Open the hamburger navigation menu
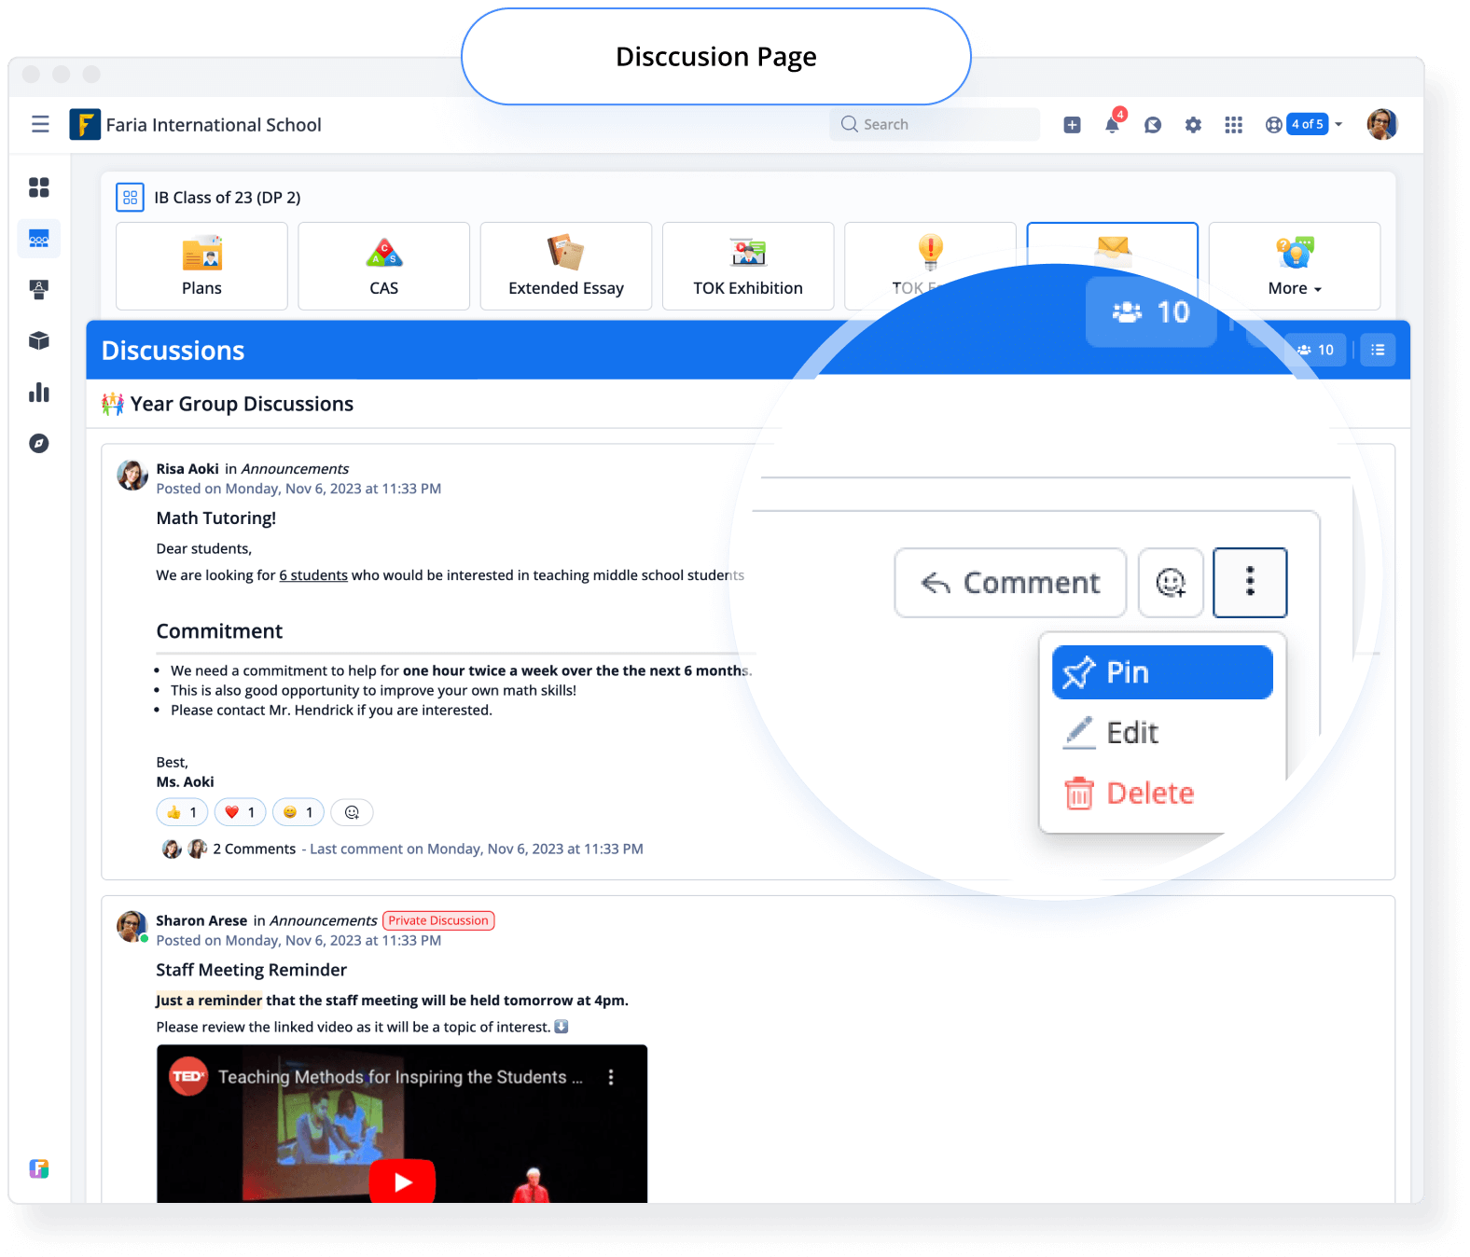 click(x=40, y=124)
